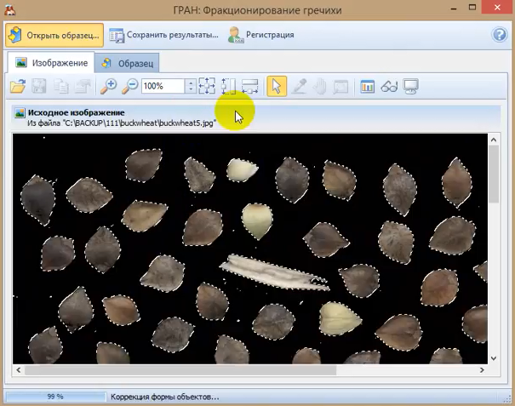Click the monitor display icon

[x=411, y=86]
